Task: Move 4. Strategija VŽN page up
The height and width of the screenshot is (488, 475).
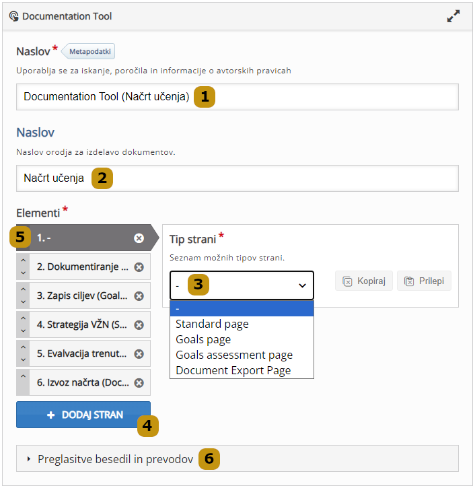Action: click(23, 318)
